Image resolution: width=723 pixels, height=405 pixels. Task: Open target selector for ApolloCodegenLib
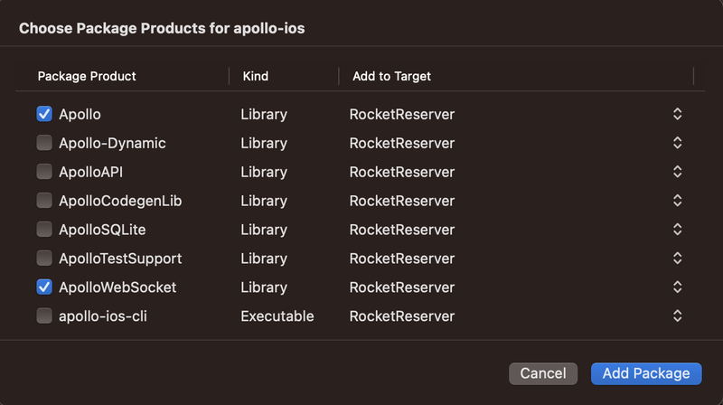[677, 201]
